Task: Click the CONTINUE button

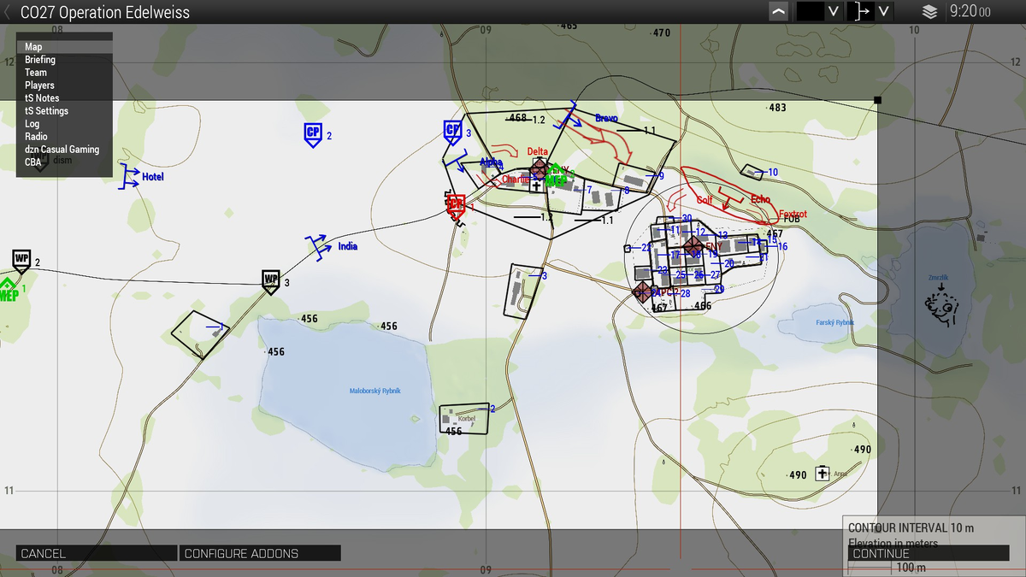Action: tap(929, 553)
